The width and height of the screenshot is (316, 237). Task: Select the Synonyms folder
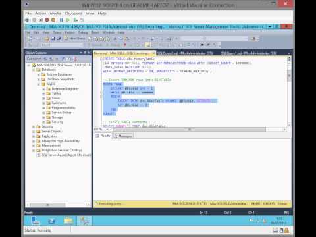pos(59,103)
